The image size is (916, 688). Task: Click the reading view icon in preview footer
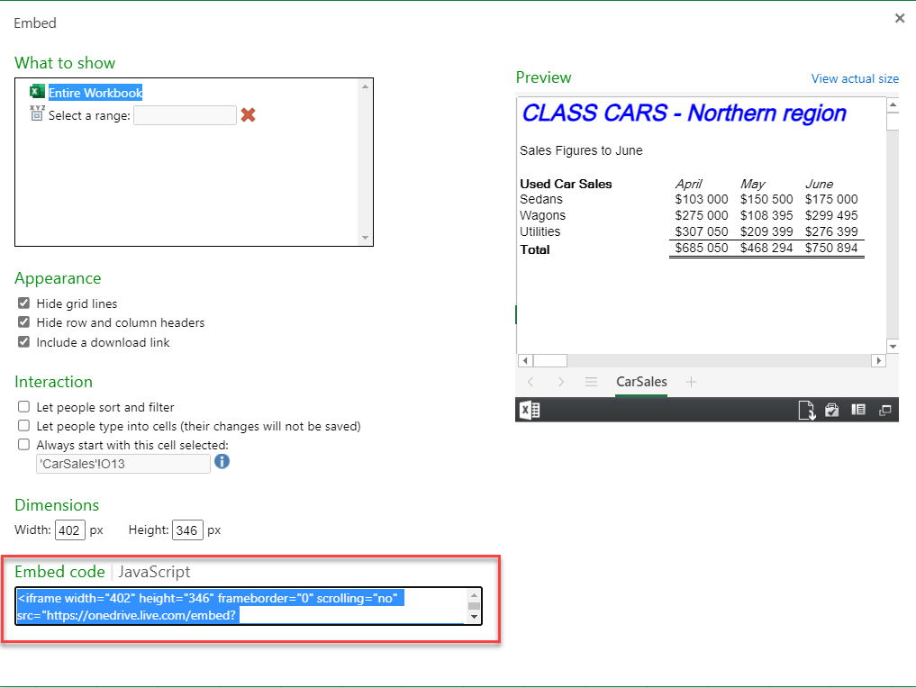click(x=858, y=410)
